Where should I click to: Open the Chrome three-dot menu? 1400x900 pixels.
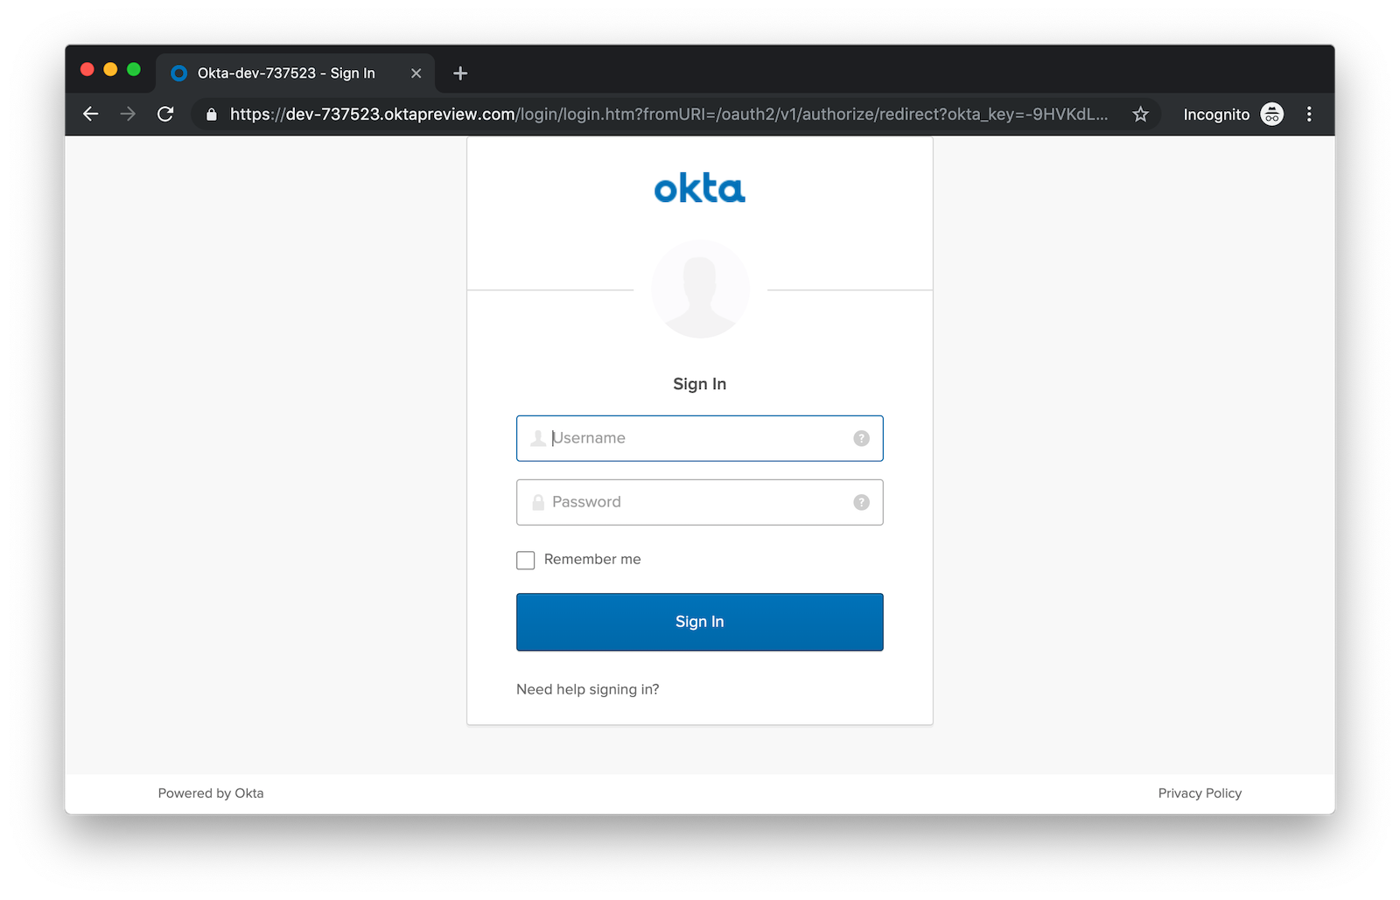point(1309,115)
